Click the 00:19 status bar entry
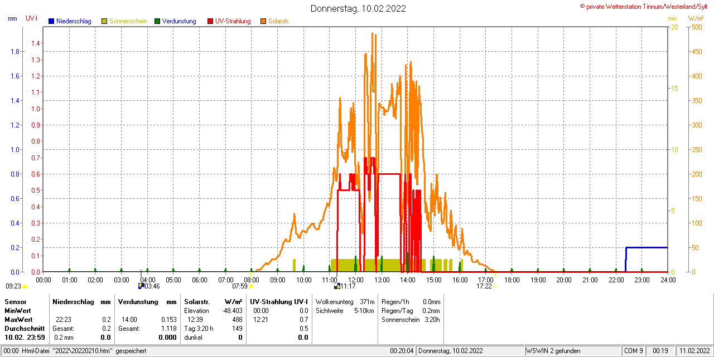714x357 pixels. 660,351
